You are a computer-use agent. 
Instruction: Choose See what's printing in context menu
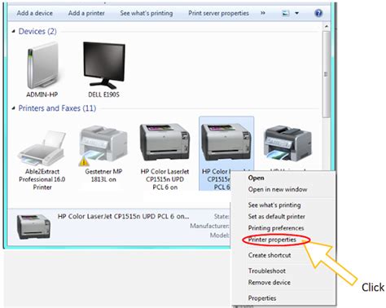[274, 205]
